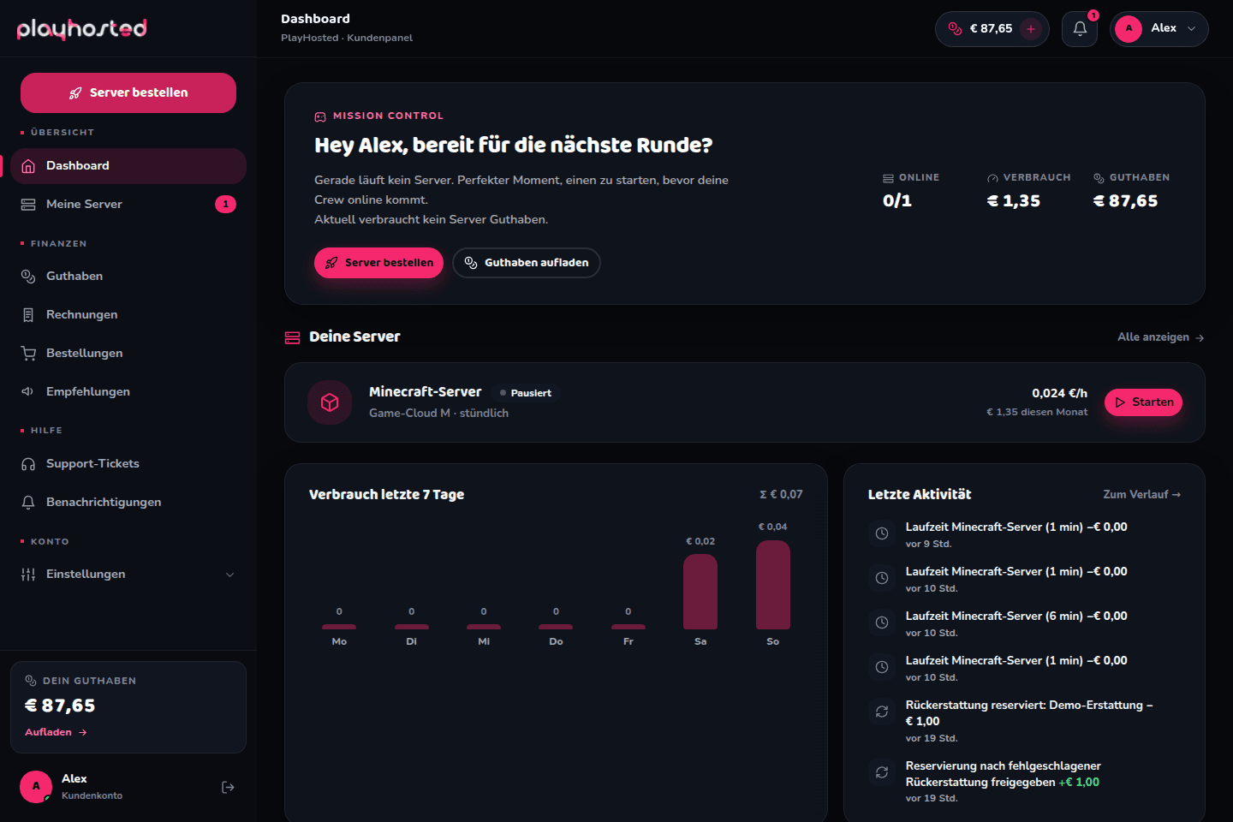
Task: Click the VERBRAUCH € 1,35 stat
Action: [x=1028, y=191]
